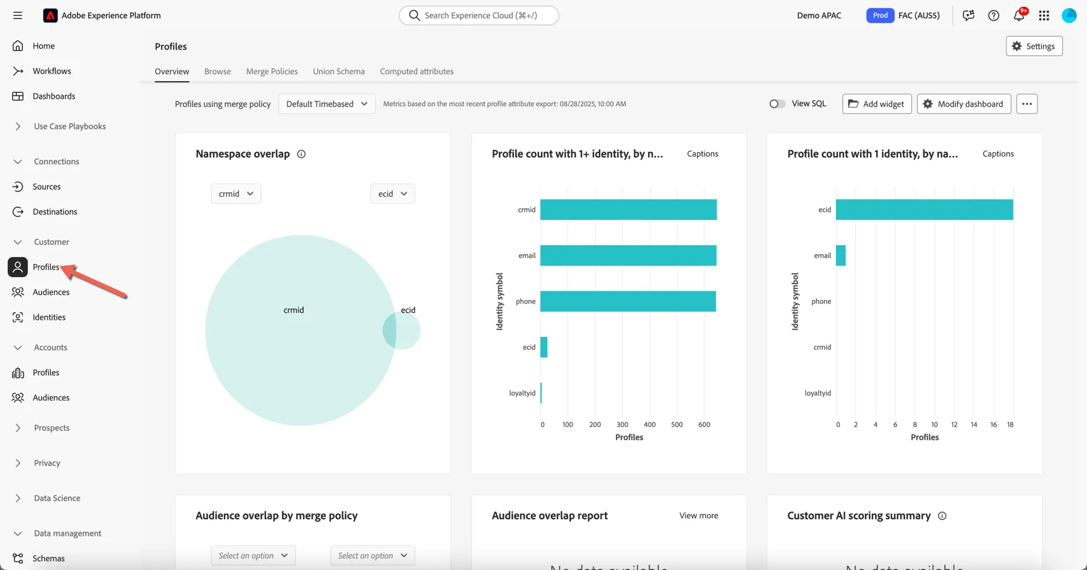This screenshot has width=1087, height=570.
Task: Click the Add widget button
Action: coord(877,104)
